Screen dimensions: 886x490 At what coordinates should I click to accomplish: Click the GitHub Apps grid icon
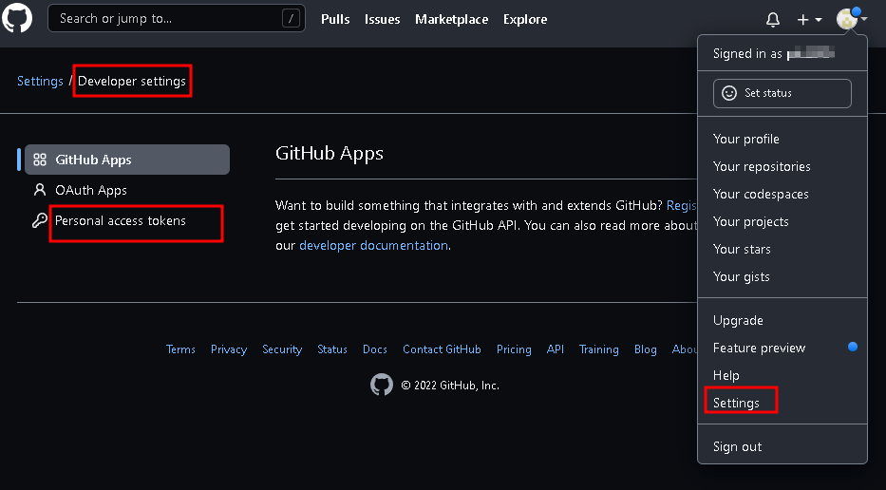click(x=40, y=160)
